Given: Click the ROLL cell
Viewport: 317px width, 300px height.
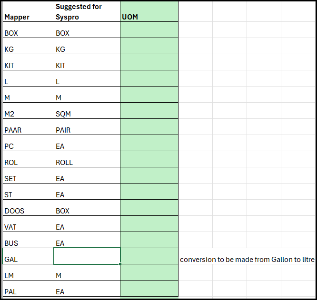Looking at the screenshot, I should 87,159.
